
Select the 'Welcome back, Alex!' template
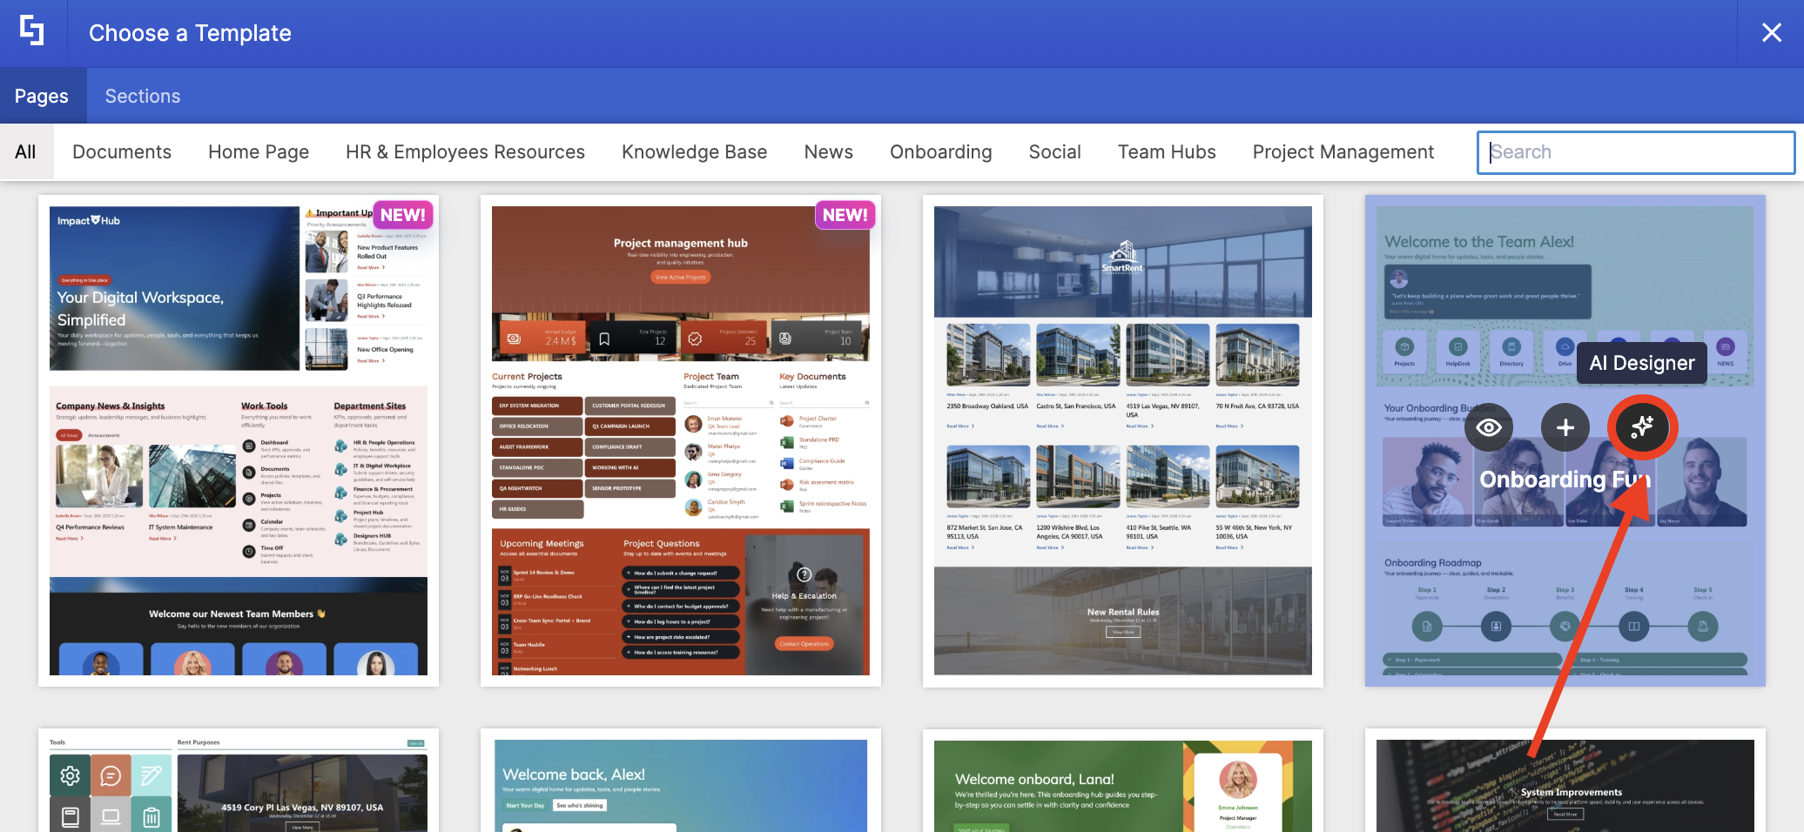[x=681, y=781]
